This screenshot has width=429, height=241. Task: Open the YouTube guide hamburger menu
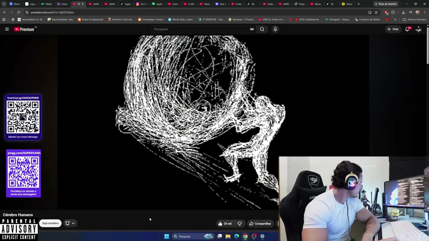coord(7,29)
